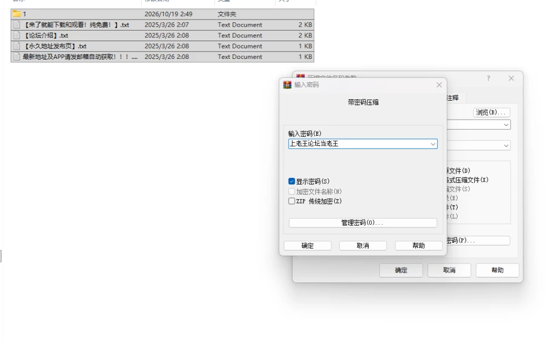Close the 输入密码 dialog
The image size is (556, 342).
tap(439, 85)
